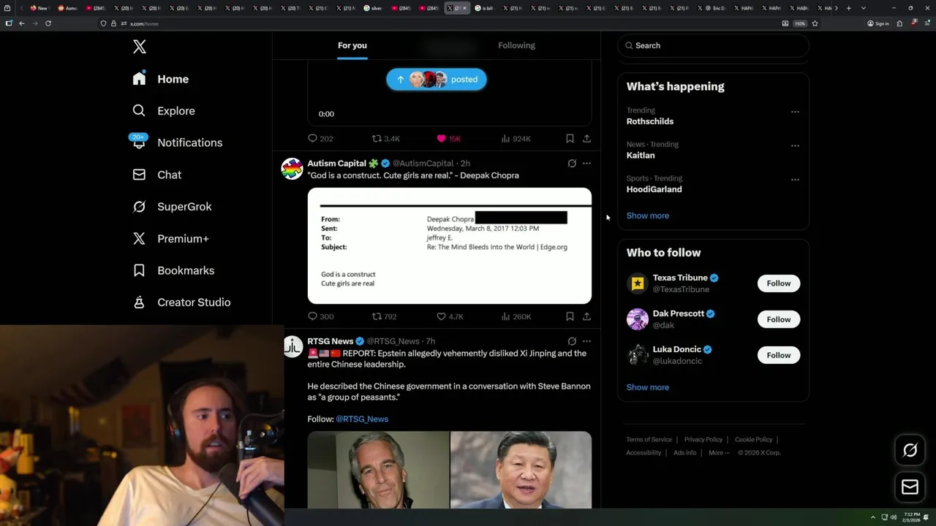936x526 pixels.
Task: Open options for Rothschilds trend
Action: pyautogui.click(x=795, y=112)
